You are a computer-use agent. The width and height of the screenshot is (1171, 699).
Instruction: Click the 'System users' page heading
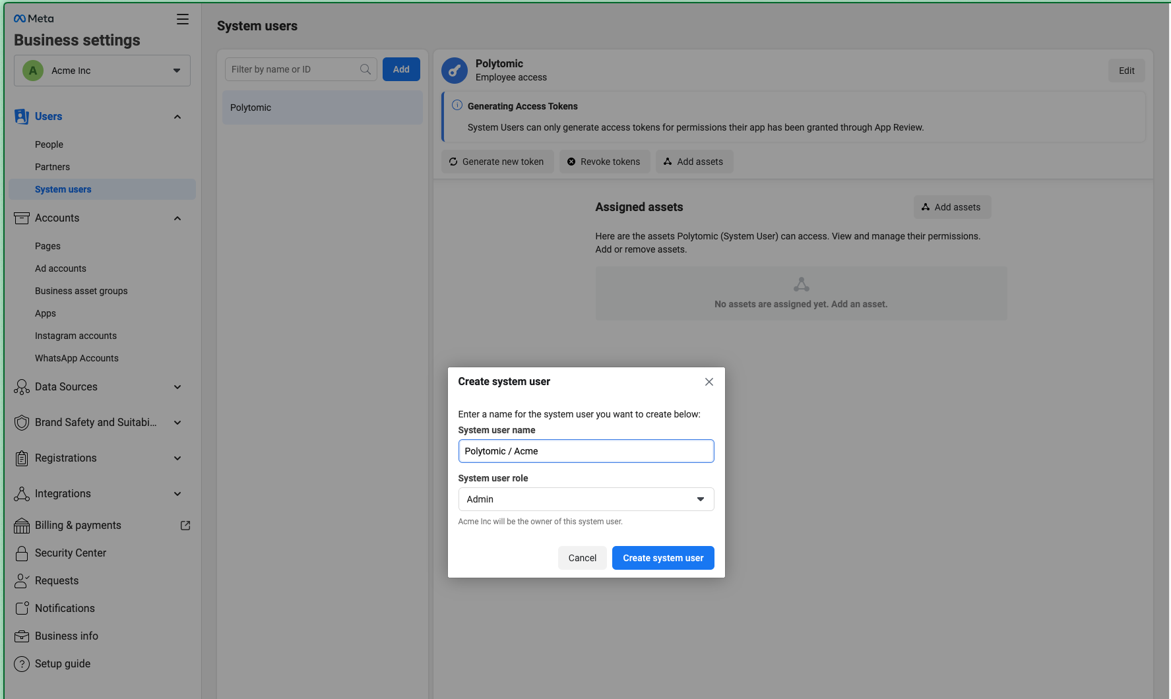click(257, 26)
